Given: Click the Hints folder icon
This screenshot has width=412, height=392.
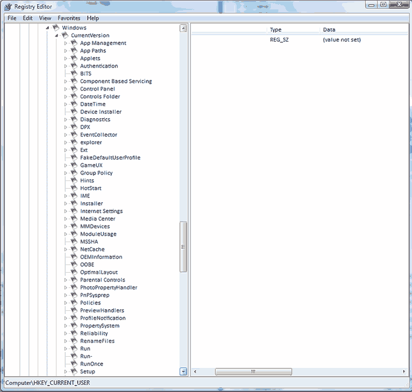Looking at the screenshot, I should coord(74,180).
